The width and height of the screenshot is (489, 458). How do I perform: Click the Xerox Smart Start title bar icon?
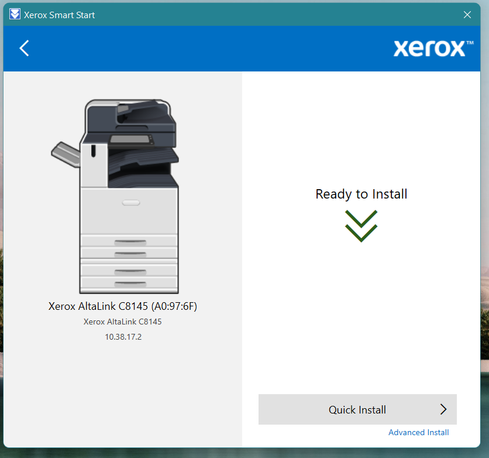click(15, 15)
